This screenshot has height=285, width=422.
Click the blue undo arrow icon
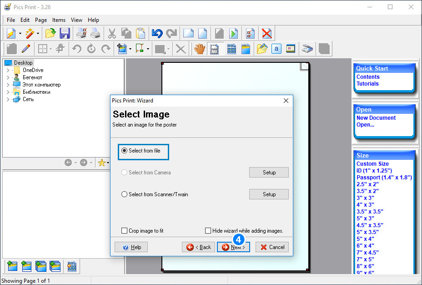(157, 34)
